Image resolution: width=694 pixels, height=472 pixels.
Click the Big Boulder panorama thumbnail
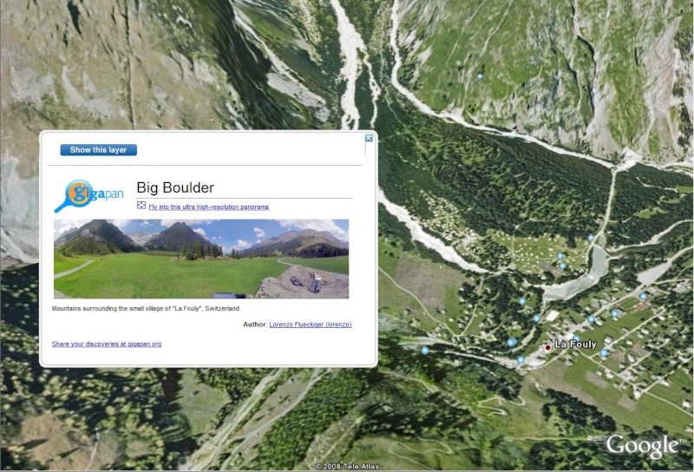tap(201, 259)
